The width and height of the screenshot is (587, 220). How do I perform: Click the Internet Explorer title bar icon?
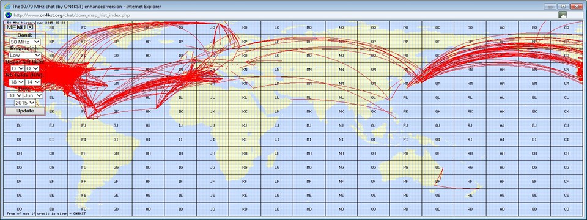click(7, 6)
